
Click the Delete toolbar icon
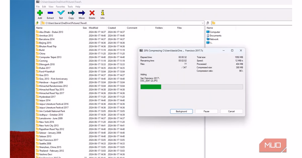tap(92, 13)
